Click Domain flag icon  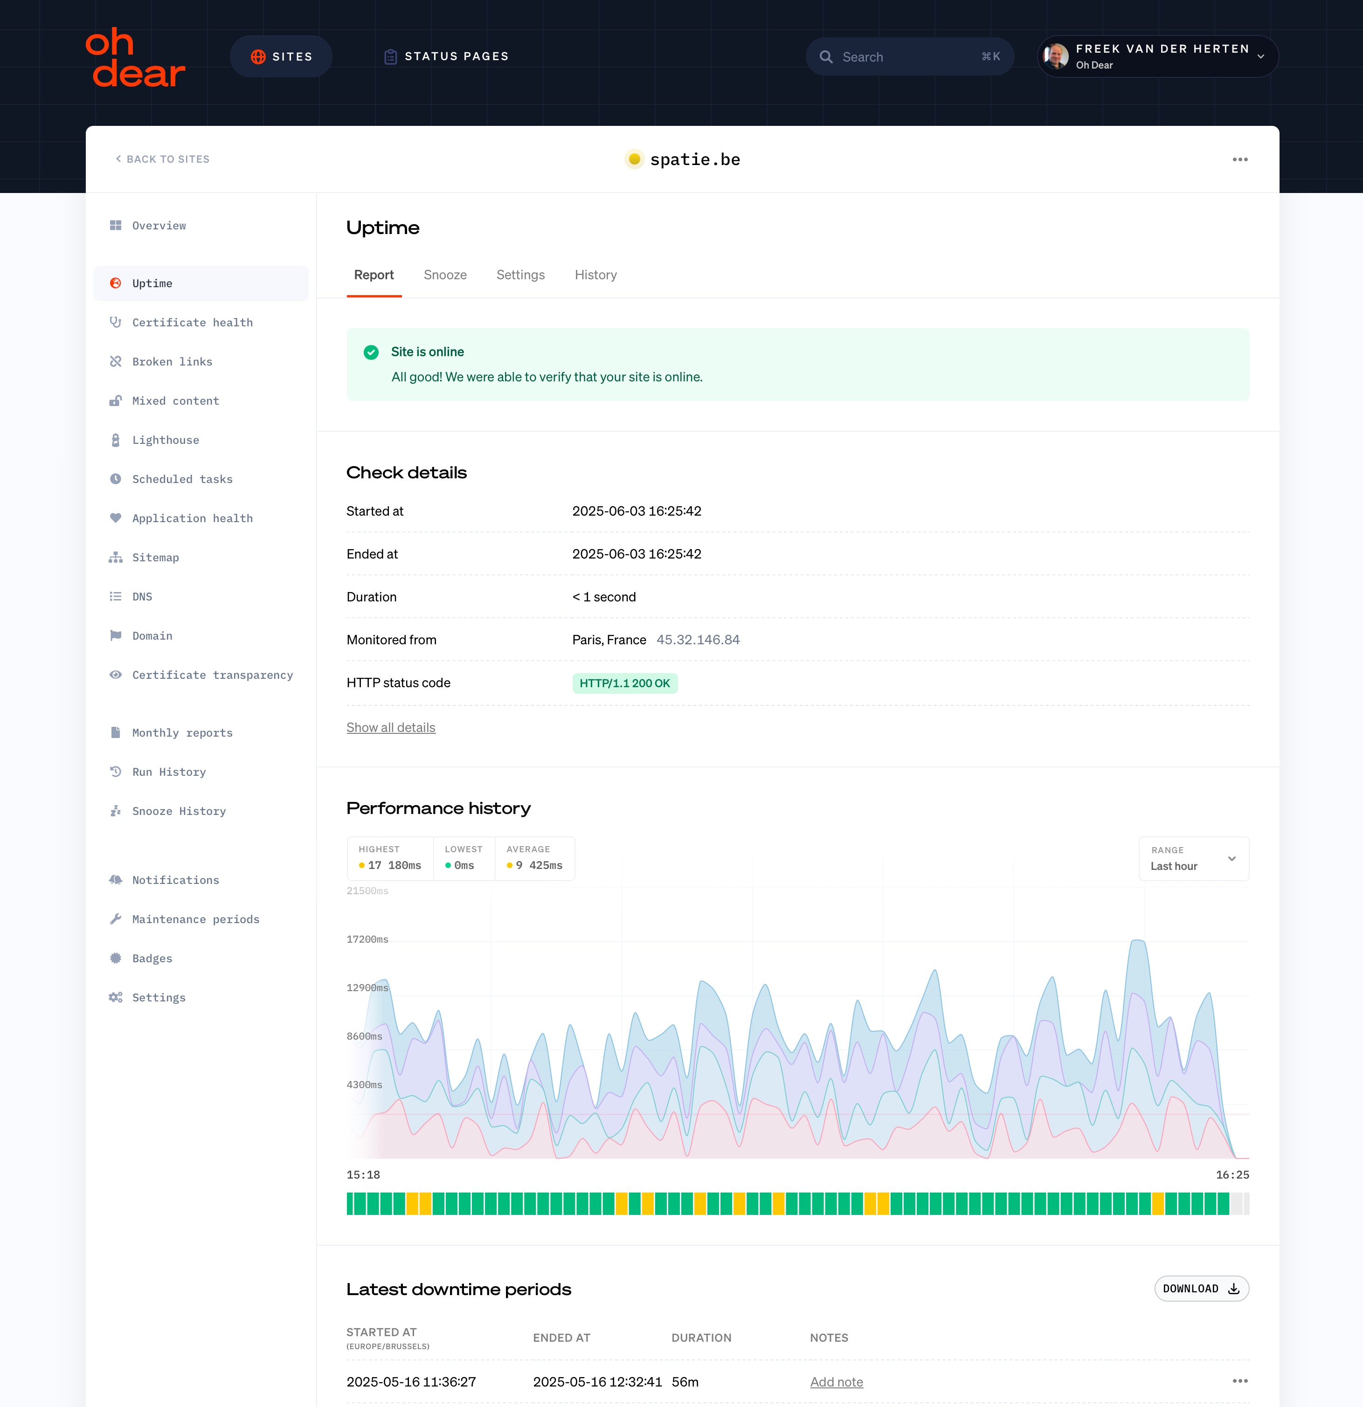point(116,635)
